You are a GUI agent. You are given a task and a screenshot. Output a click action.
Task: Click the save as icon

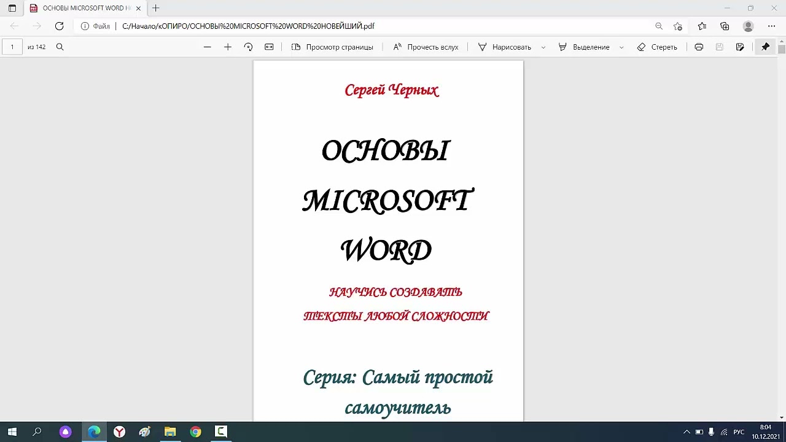pos(740,47)
